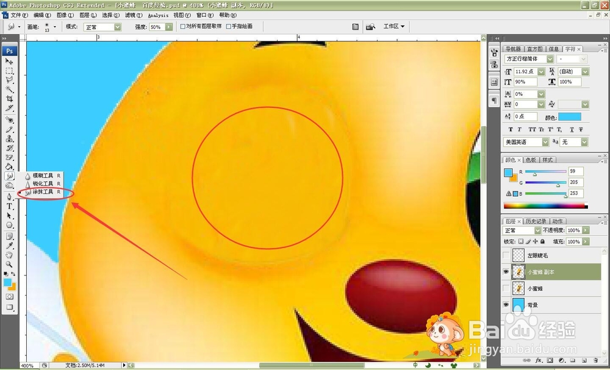
Task: Open the Notes tool
Action: tap(9, 237)
